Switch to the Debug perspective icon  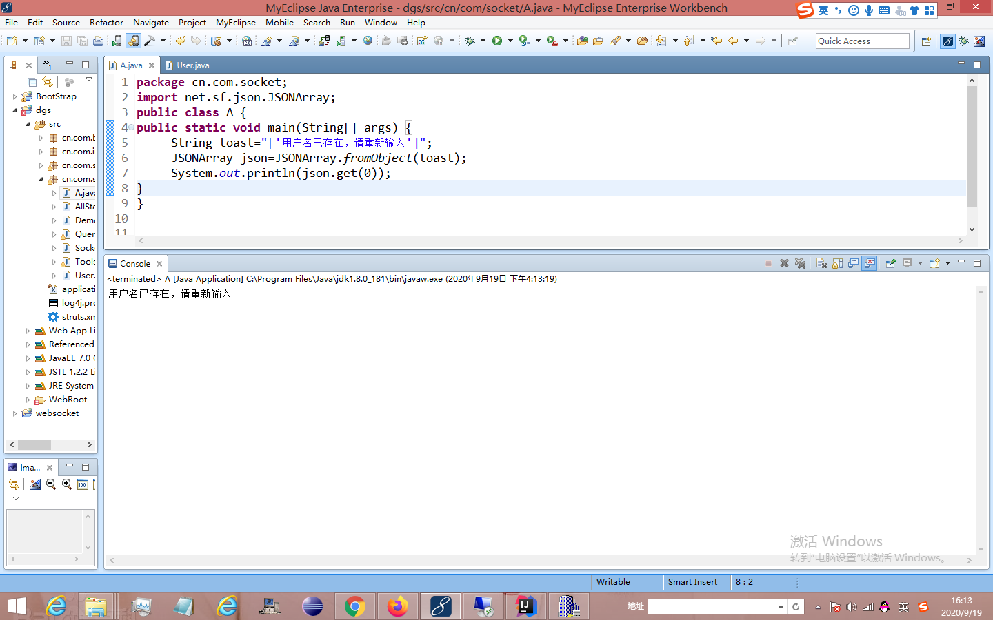tap(963, 41)
